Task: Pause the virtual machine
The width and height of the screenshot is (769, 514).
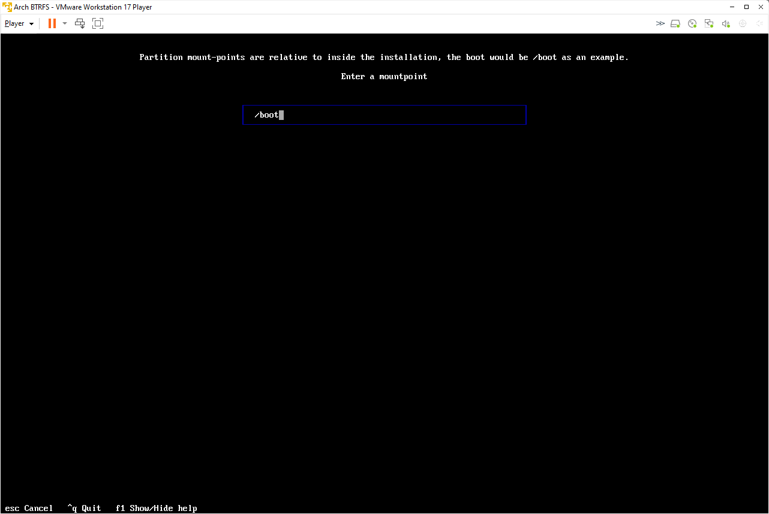Action: (x=52, y=23)
